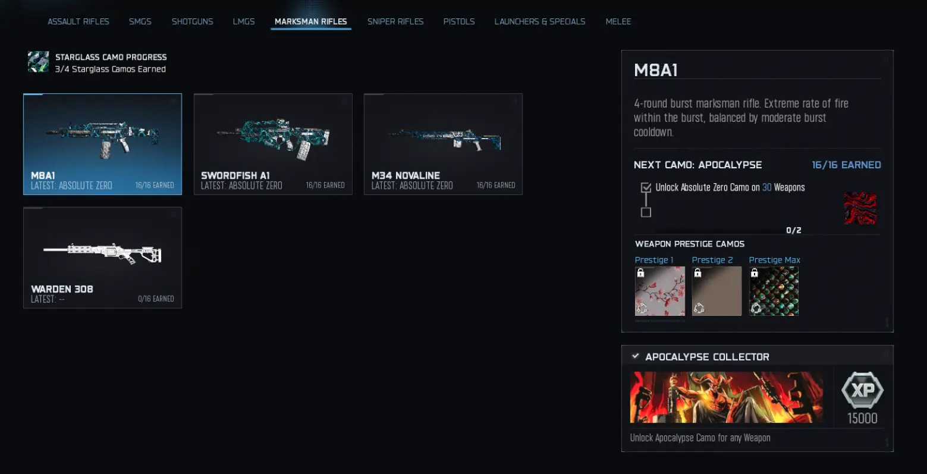Select the Apocalypse camo swatch
This screenshot has width=927, height=474.
pos(860,208)
